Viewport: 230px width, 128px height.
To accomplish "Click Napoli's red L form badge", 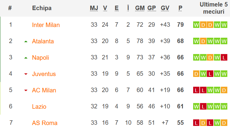I will click(x=224, y=58).
